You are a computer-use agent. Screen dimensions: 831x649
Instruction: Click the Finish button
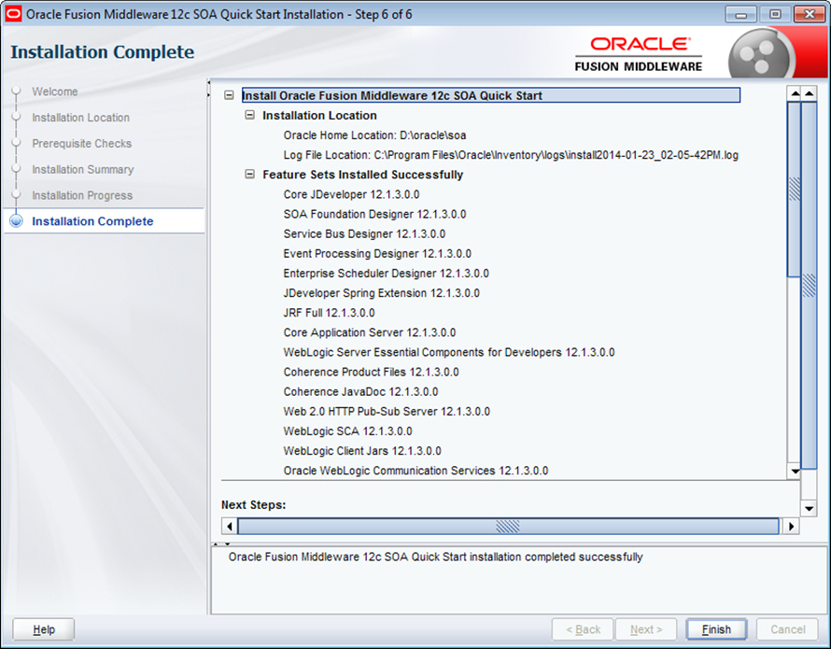[x=716, y=629]
